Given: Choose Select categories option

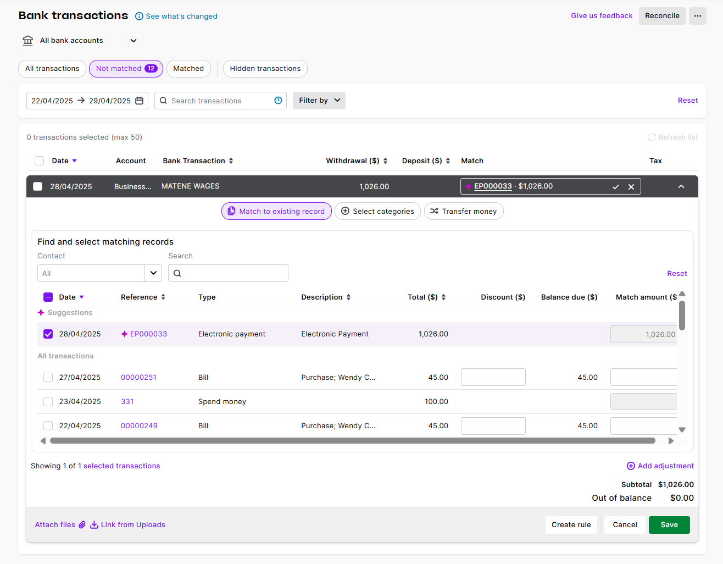Looking at the screenshot, I should click(x=377, y=212).
